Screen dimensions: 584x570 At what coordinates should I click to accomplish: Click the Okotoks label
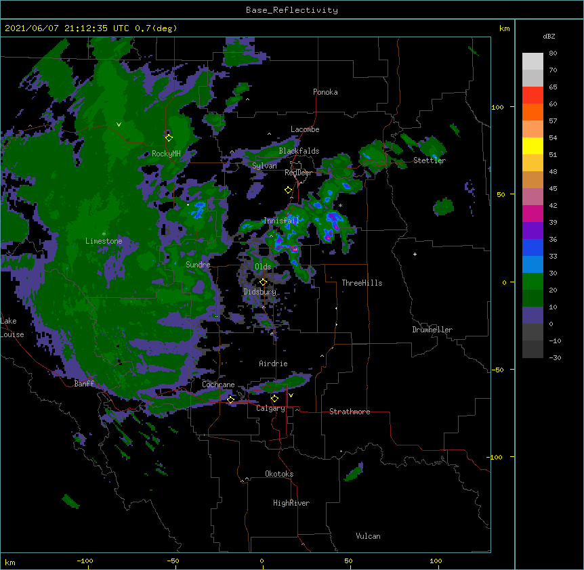point(279,474)
